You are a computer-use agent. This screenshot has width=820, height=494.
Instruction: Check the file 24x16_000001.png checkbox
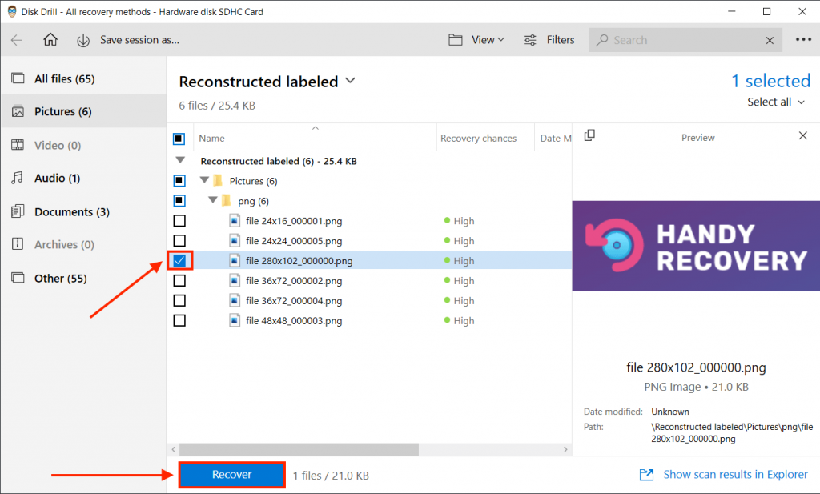(179, 221)
